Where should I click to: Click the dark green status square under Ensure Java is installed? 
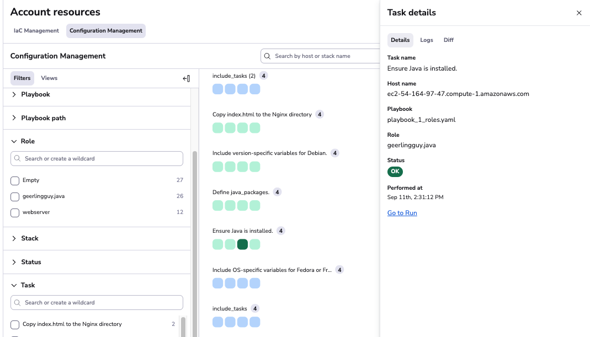pyautogui.click(x=242, y=244)
